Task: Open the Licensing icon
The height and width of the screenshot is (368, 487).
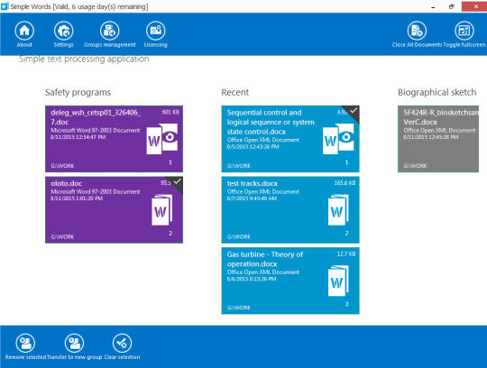Action: click(156, 31)
